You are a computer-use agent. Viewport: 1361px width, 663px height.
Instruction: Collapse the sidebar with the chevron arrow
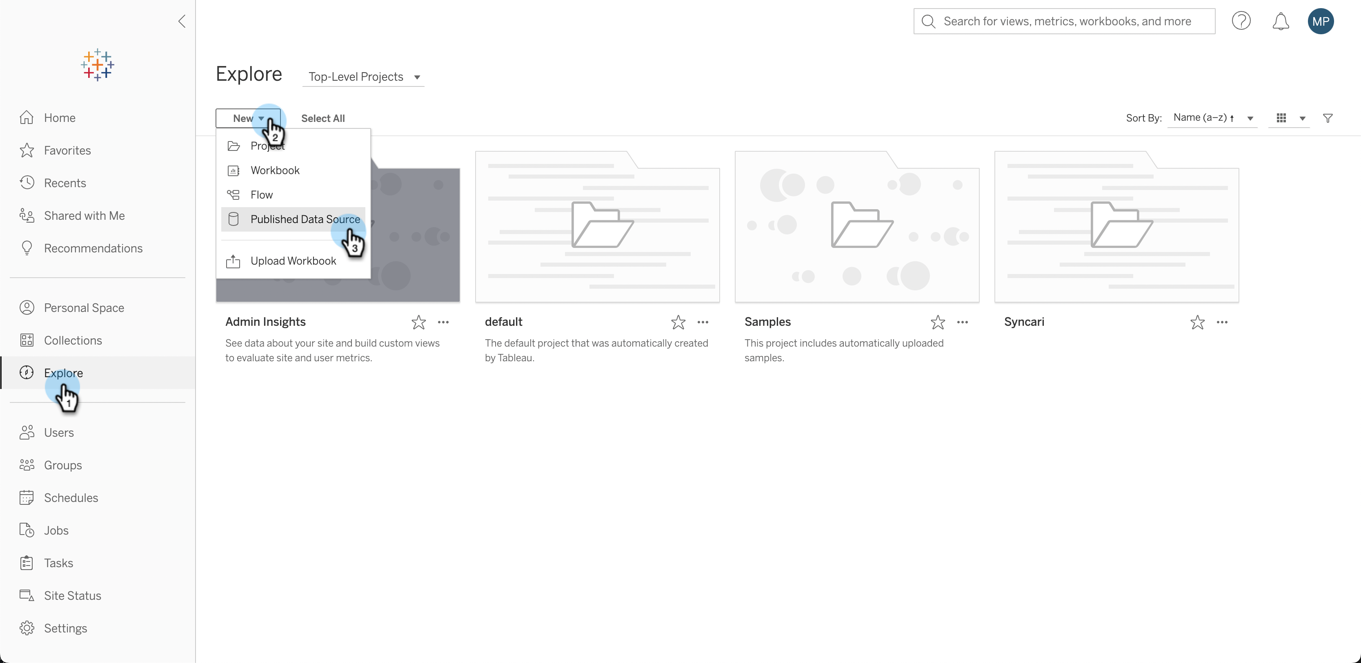click(182, 21)
